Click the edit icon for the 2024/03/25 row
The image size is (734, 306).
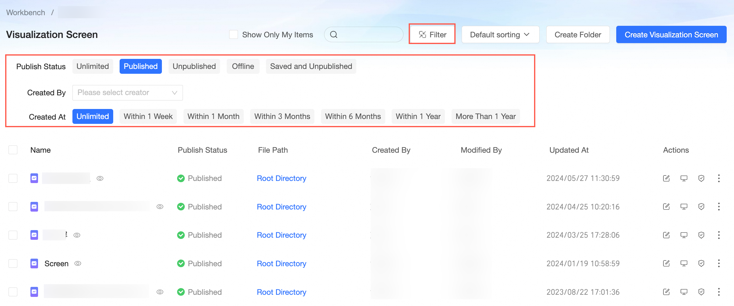(x=666, y=235)
